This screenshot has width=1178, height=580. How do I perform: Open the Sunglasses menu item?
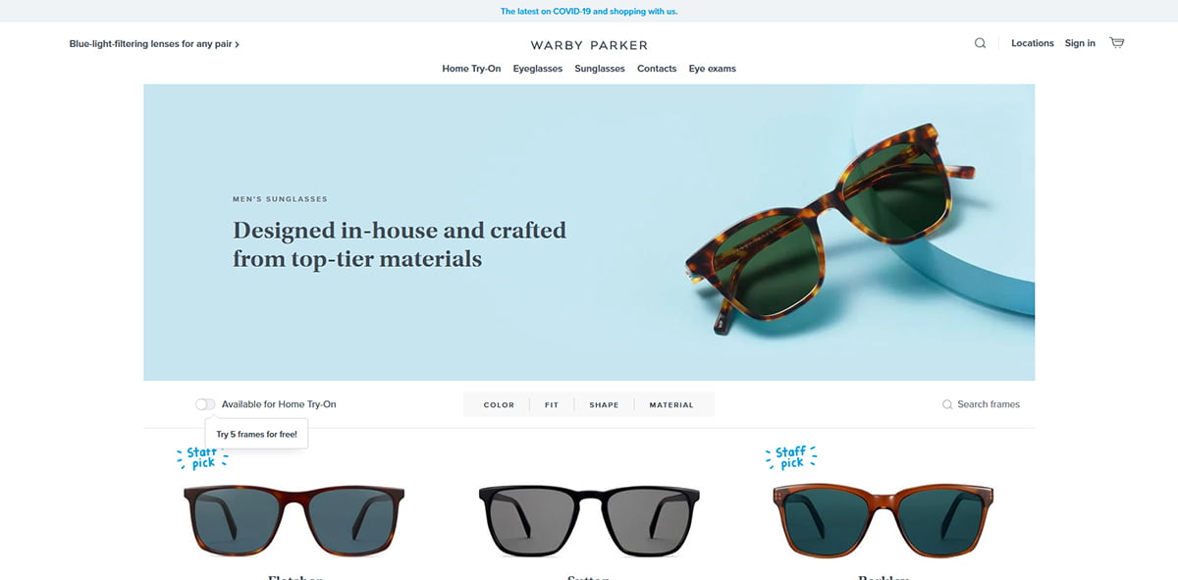[x=600, y=69]
